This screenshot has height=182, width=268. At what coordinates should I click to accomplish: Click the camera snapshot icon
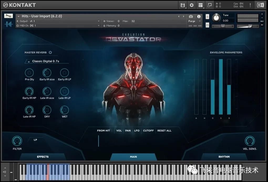(x=191, y=16)
